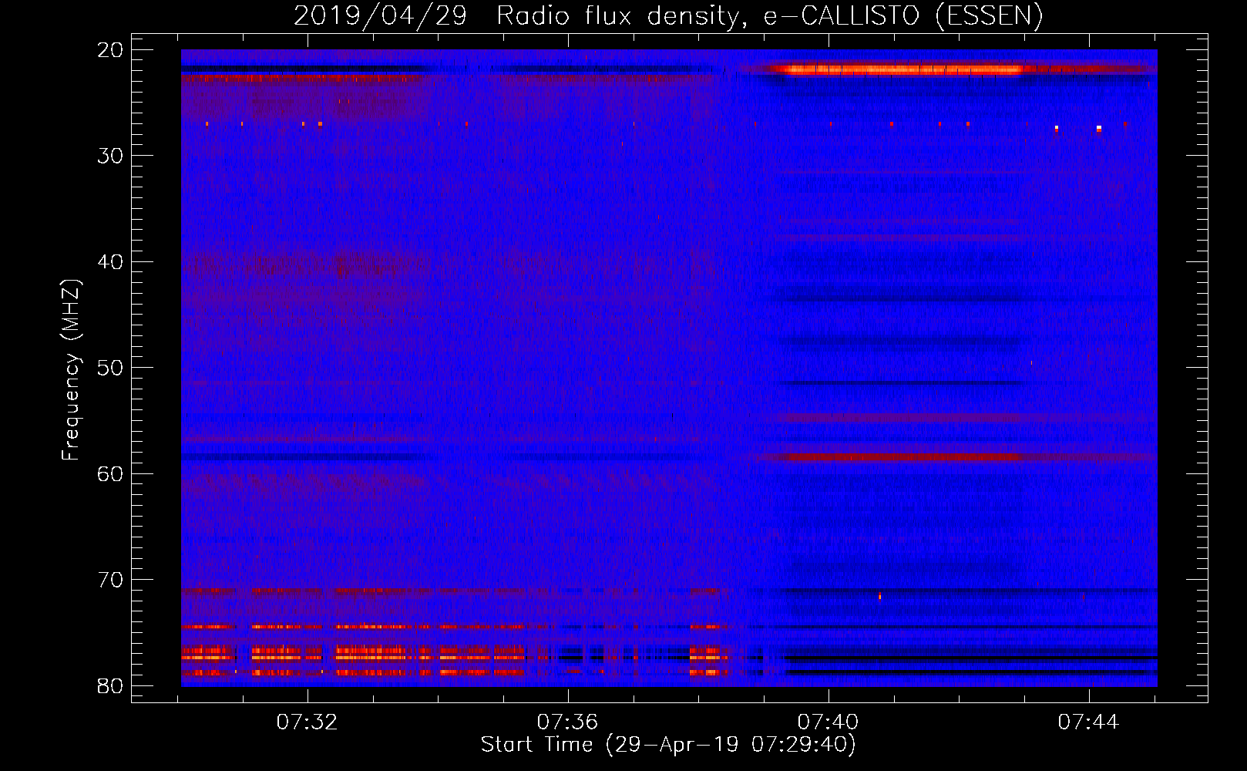Viewport: 1247px width, 771px height.
Task: Click the plot title mentioning e-CALLISTO (ESSEN)
Action: pos(668,15)
